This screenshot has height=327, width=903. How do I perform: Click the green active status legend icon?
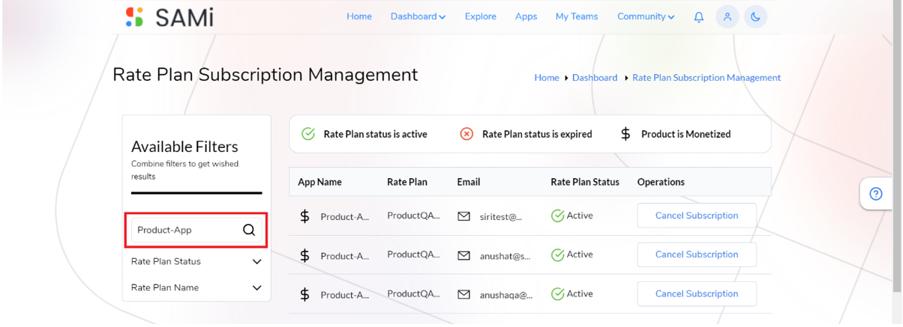(x=308, y=134)
